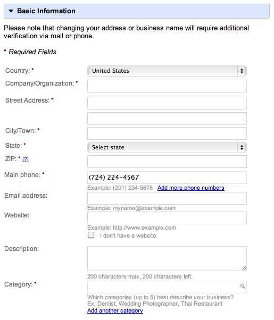Open the Select state dropdown
274x320 pixels.
(x=167, y=147)
